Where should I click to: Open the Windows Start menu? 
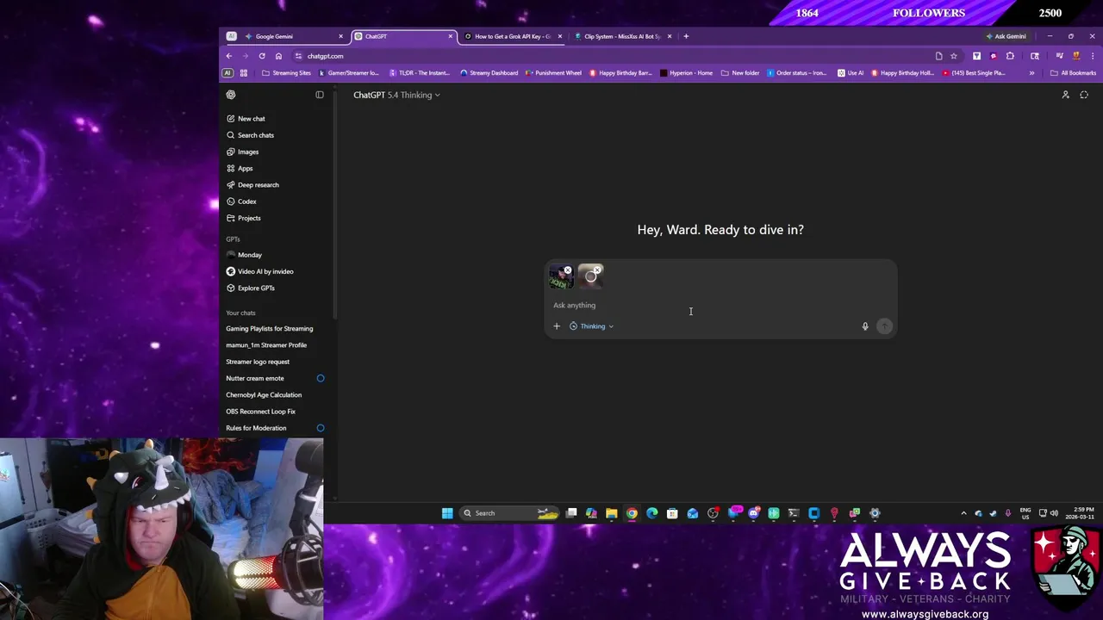coord(447,513)
